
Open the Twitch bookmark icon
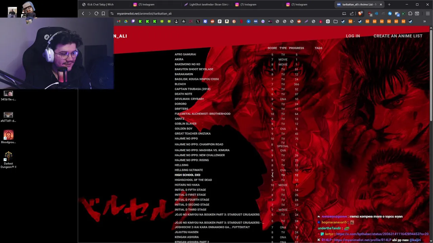[133, 21]
